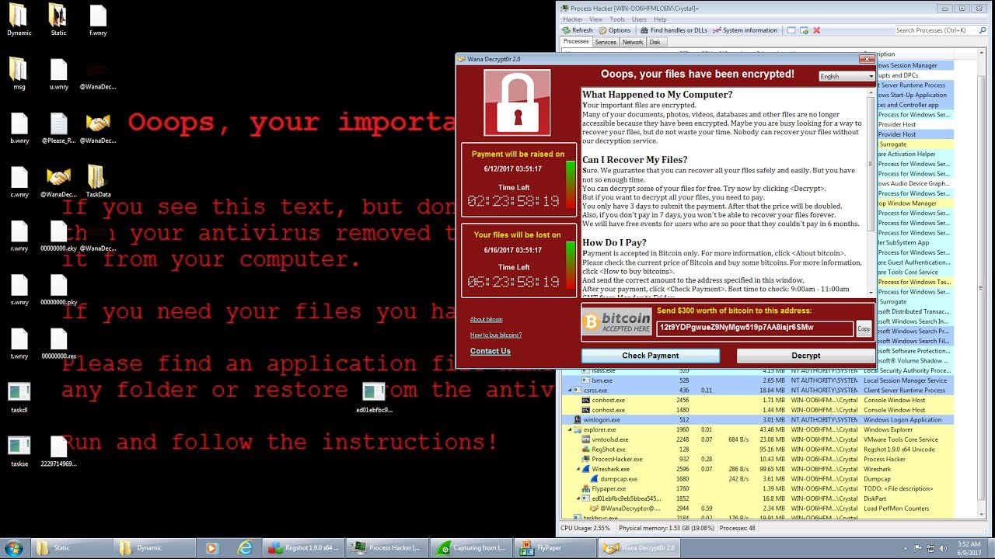The height and width of the screenshot is (559, 995).
Task: Select the @Please_R... text file icon
Action: [58, 128]
